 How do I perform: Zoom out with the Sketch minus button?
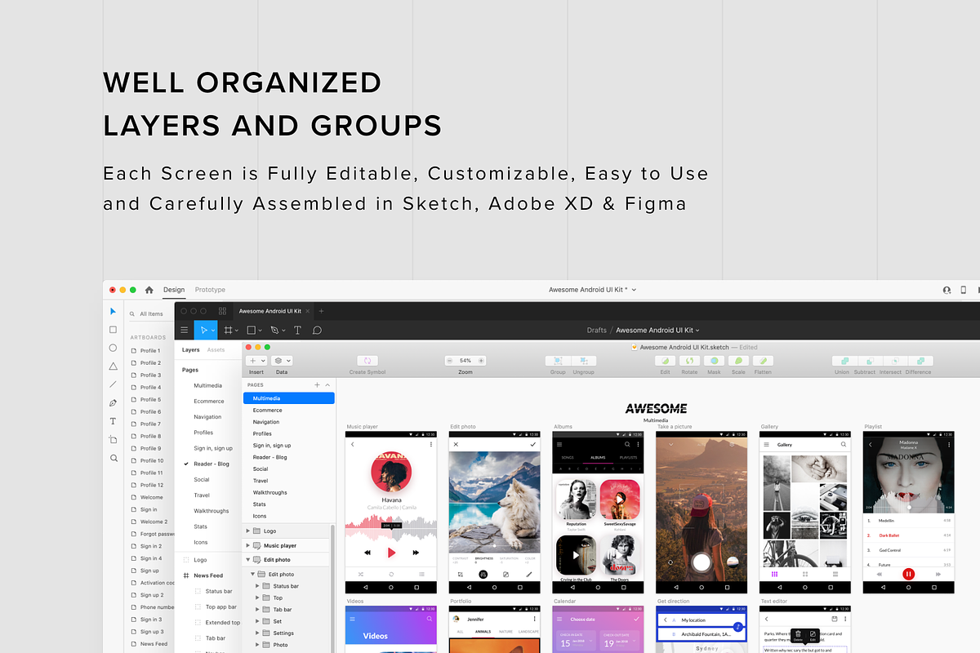coord(449,361)
